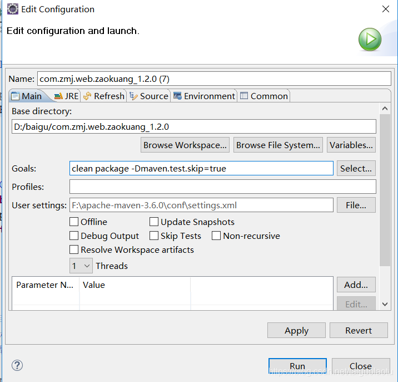Image resolution: width=398 pixels, height=382 pixels.
Task: Switch to the JRE tab
Action: [x=67, y=96]
